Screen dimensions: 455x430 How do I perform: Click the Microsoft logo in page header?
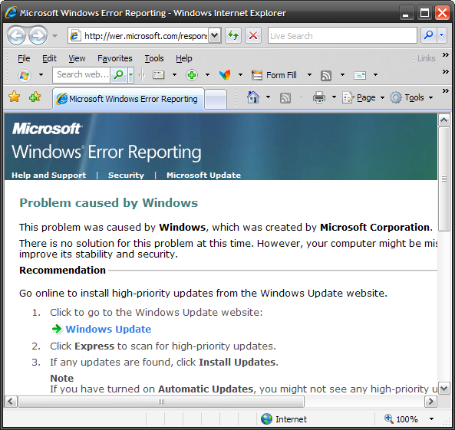pyautogui.click(x=47, y=129)
